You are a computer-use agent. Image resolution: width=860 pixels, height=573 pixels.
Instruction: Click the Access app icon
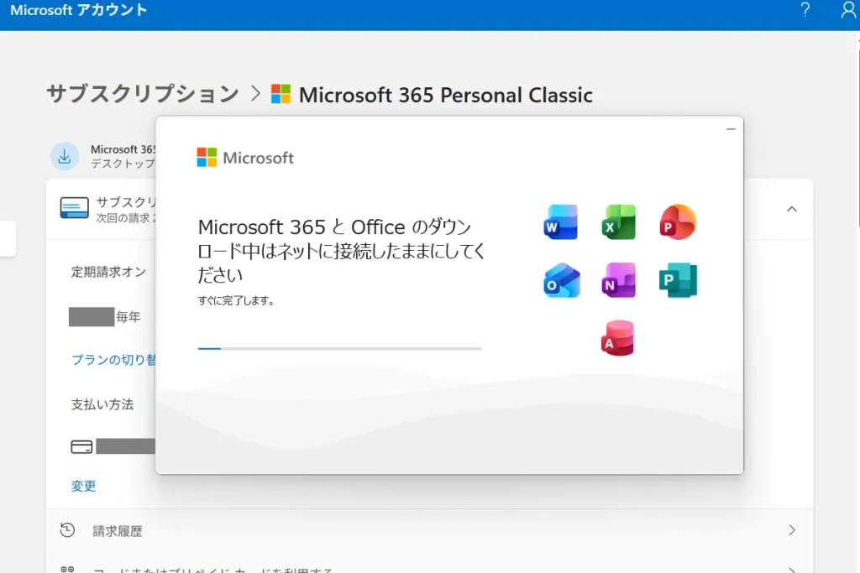tap(617, 339)
